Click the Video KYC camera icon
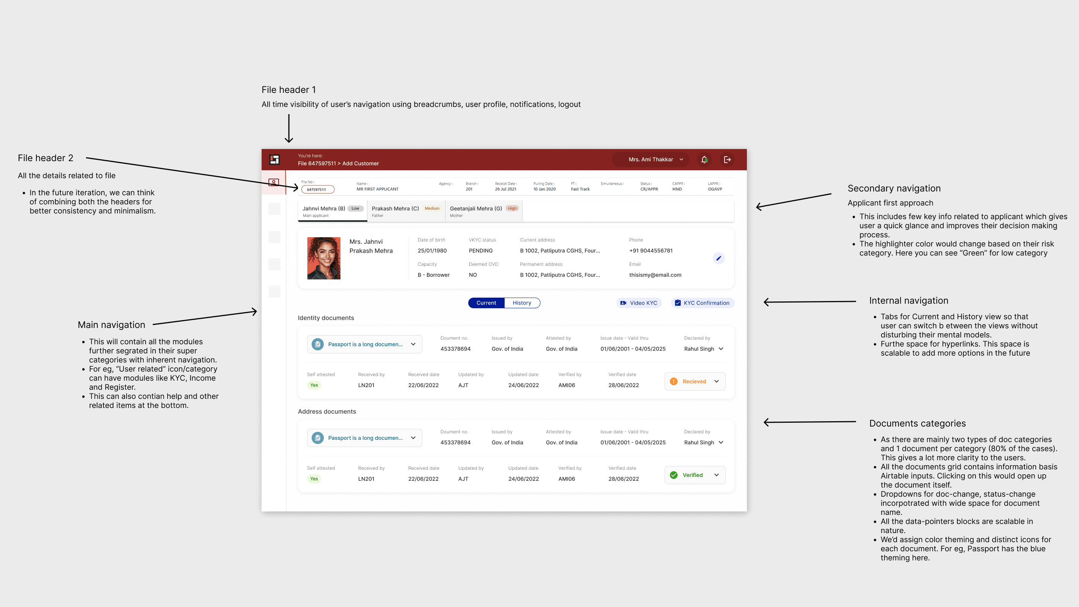 [623, 303]
